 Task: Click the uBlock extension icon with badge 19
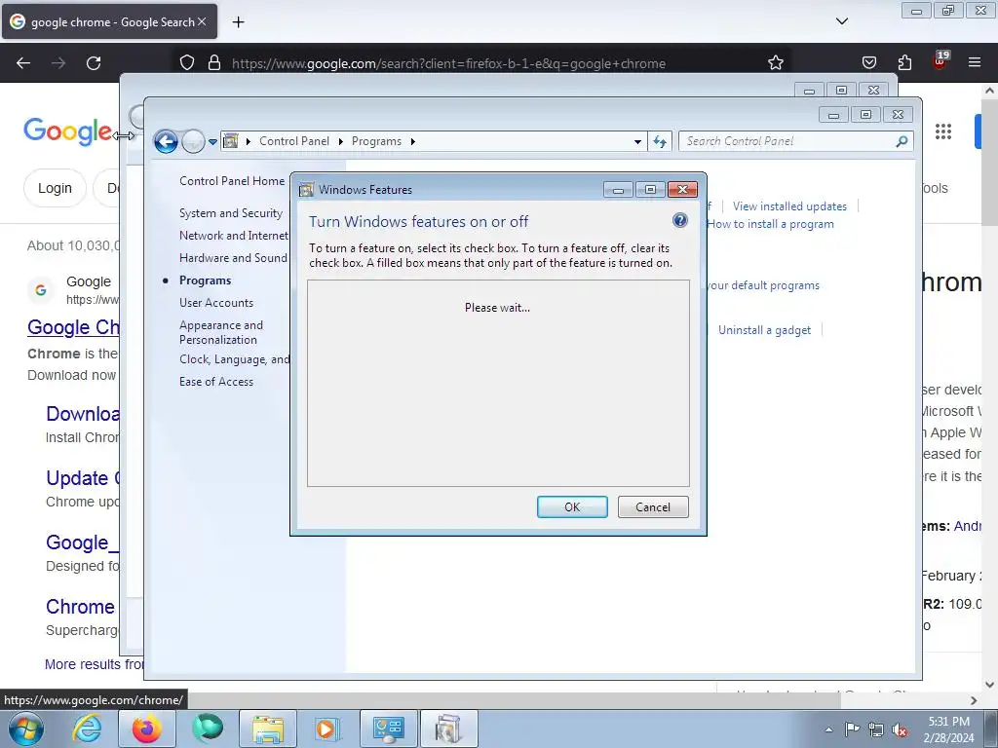[940, 61]
